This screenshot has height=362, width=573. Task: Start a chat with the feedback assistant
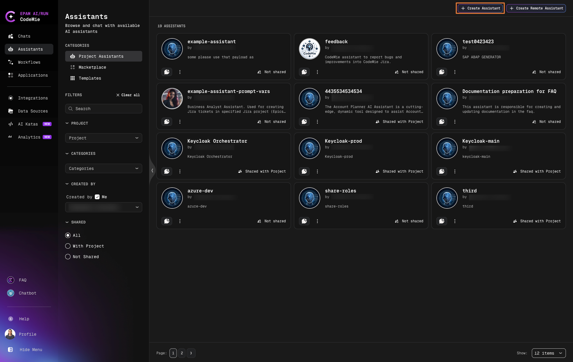pyautogui.click(x=304, y=72)
